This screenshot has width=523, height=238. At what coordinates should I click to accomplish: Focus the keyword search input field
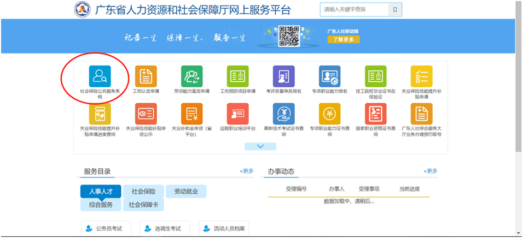click(353, 9)
